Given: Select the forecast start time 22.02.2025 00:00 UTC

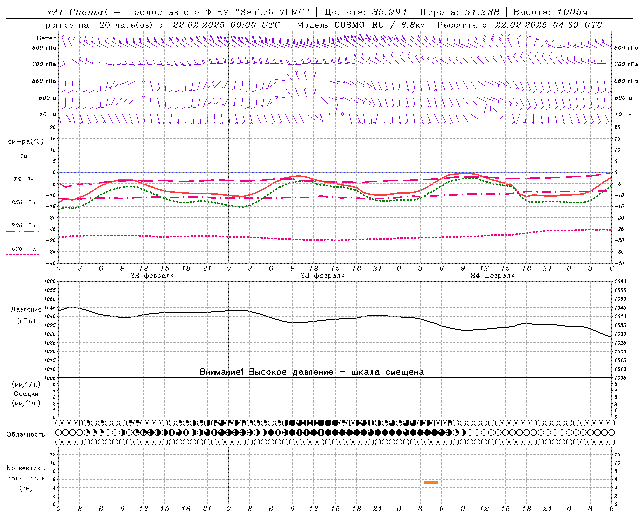Looking at the screenshot, I should click(226, 25).
